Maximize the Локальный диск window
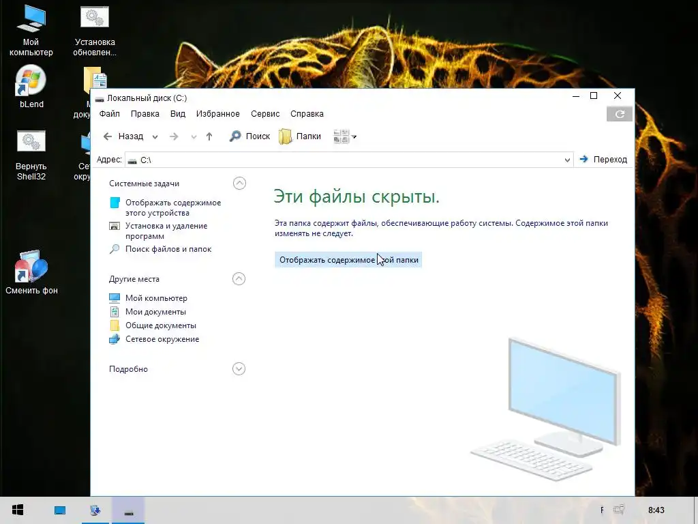This screenshot has height=524, width=698. 594,96
